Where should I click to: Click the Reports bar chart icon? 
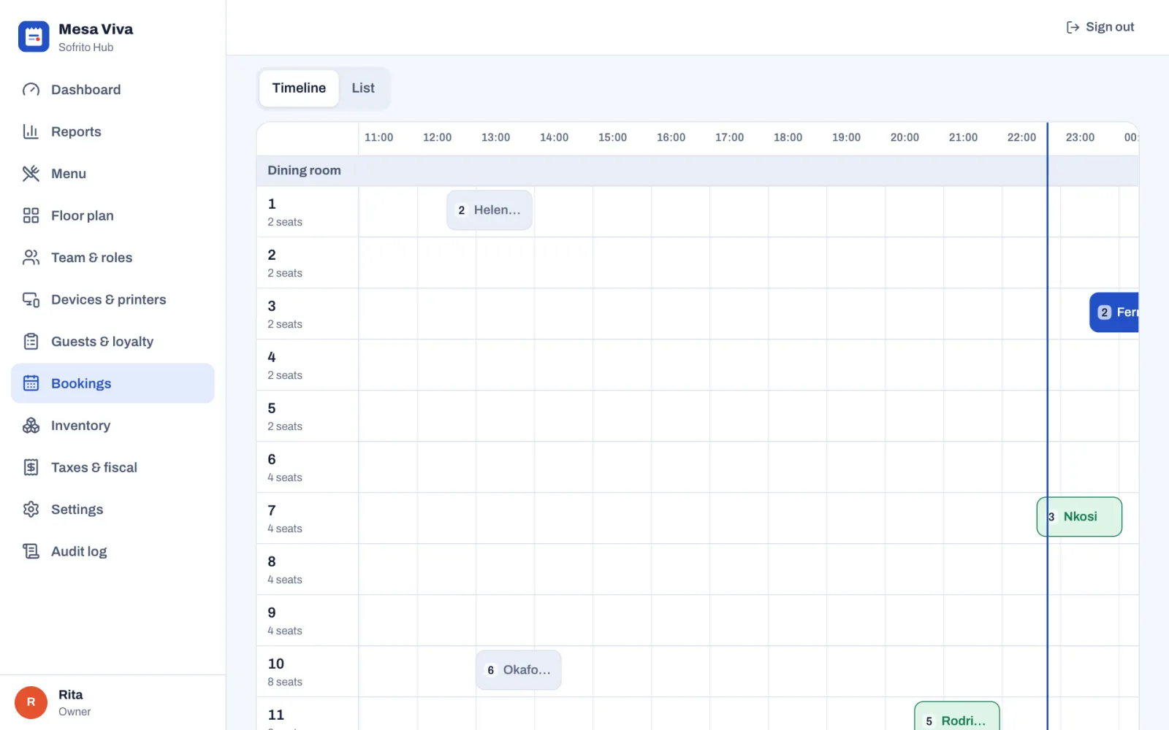click(x=31, y=131)
